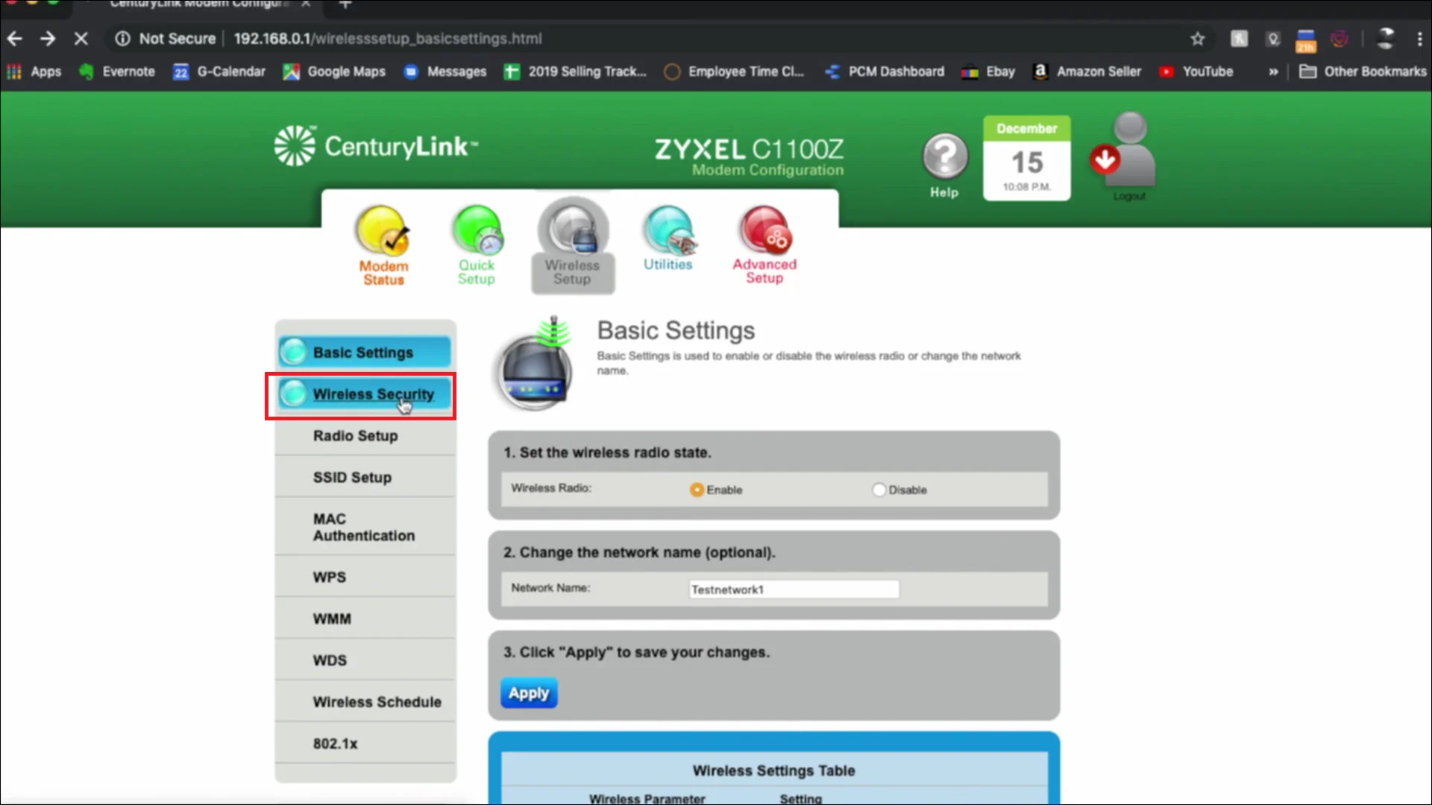Open the Modem Status icon

tap(383, 233)
